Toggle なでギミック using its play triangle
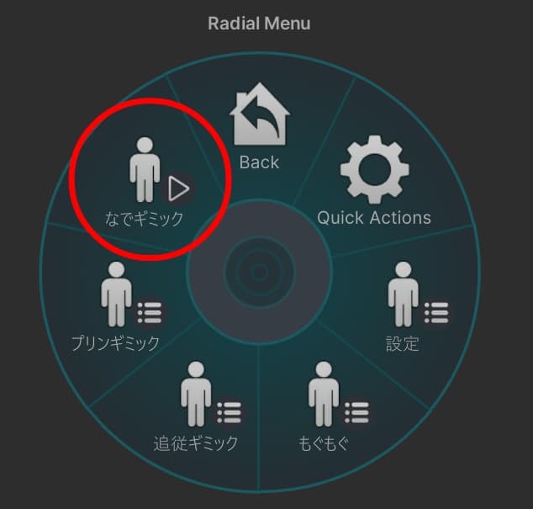Screen dimensions: 533x509 pos(178,188)
